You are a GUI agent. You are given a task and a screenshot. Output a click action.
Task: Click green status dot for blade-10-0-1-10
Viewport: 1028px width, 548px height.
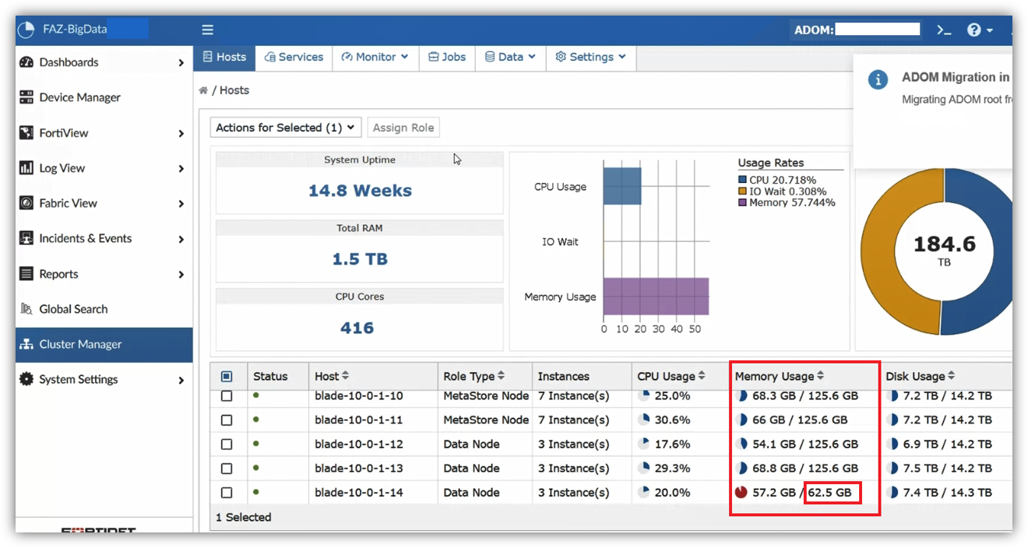click(256, 395)
